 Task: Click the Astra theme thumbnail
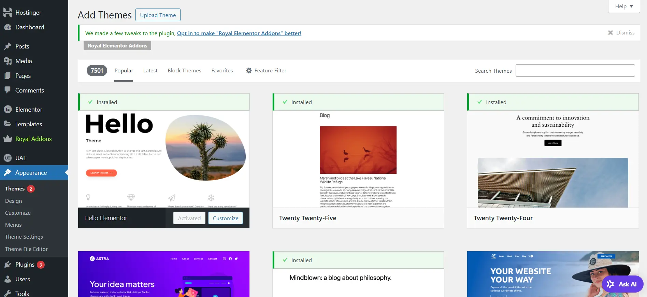point(164,274)
